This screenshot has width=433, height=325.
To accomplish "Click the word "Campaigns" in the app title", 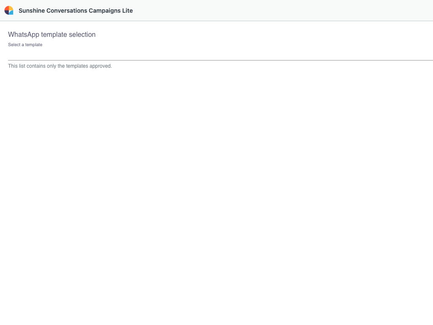I will click(104, 11).
